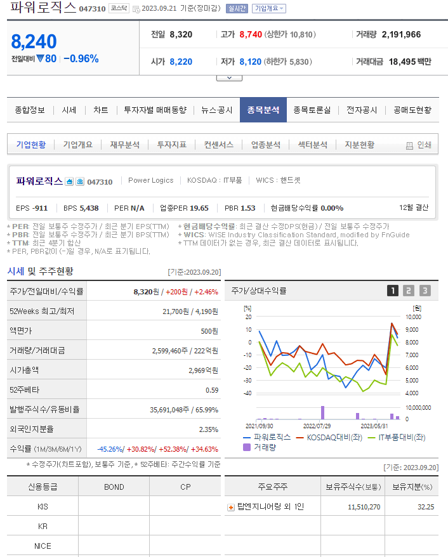Click the BPS 5,438 value
The width and height of the screenshot is (448, 557).
(89, 208)
